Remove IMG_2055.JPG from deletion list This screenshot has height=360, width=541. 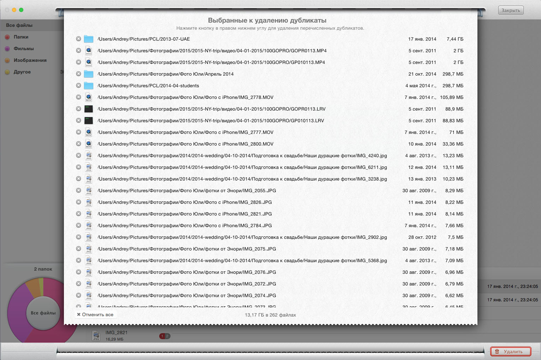pyautogui.click(x=78, y=190)
